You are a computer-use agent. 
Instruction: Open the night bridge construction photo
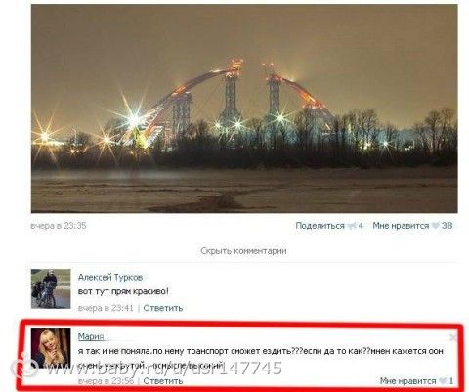pos(244,109)
